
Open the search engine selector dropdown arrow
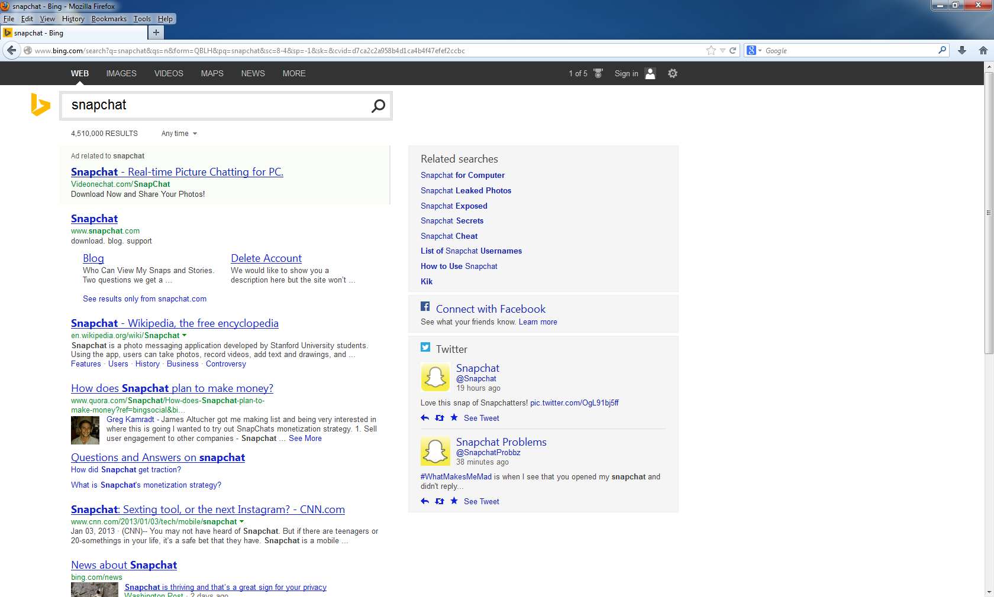pyautogui.click(x=760, y=50)
